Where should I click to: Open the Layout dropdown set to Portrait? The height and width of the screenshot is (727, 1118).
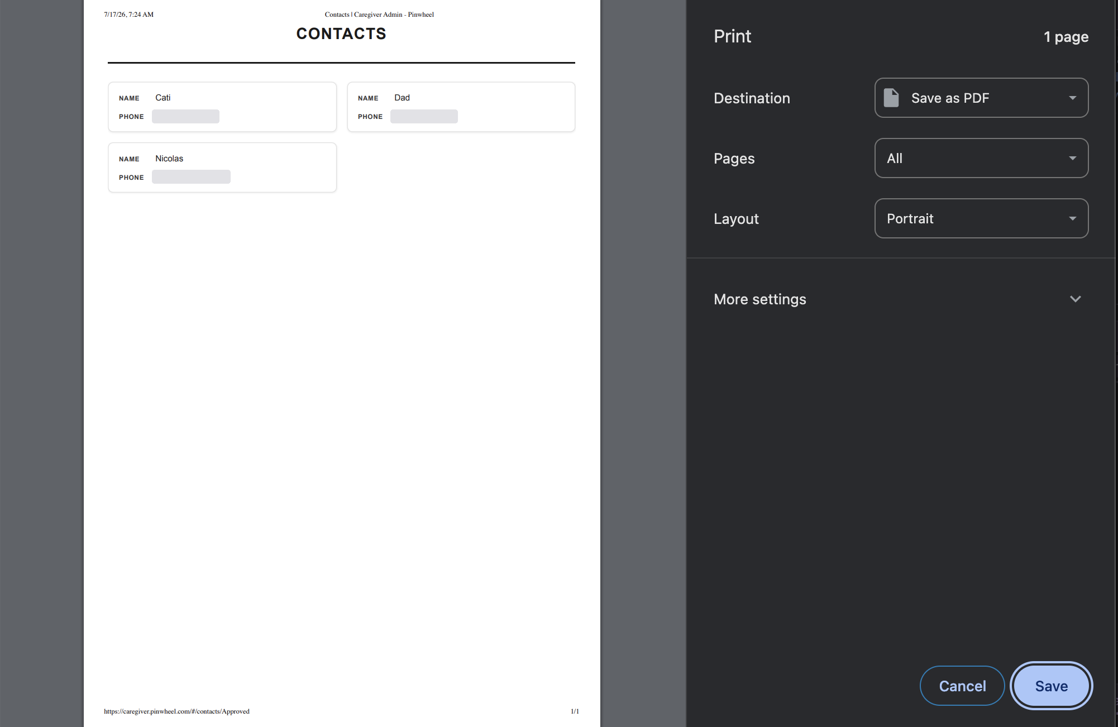(x=981, y=218)
